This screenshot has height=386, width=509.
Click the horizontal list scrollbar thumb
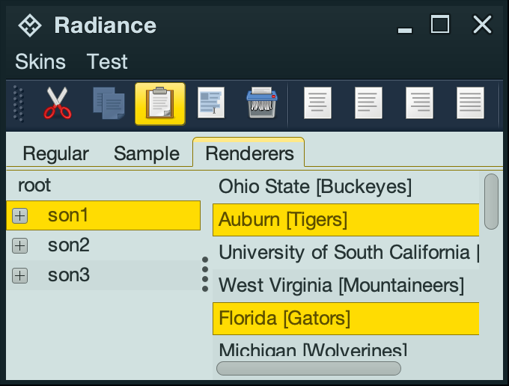pos(308,369)
